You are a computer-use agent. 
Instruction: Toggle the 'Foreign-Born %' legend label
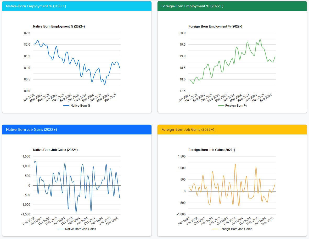coord(236,106)
